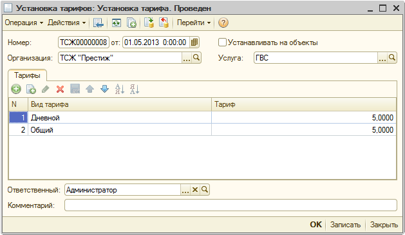This screenshot has width=405, height=235.
Task: Click the Записать button
Action: tap(345, 225)
